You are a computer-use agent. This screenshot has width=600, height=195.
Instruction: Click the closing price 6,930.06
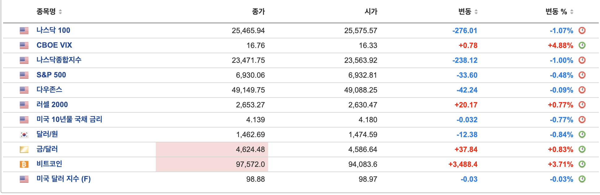250,75
